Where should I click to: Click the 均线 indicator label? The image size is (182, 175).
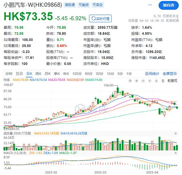pos(7,80)
